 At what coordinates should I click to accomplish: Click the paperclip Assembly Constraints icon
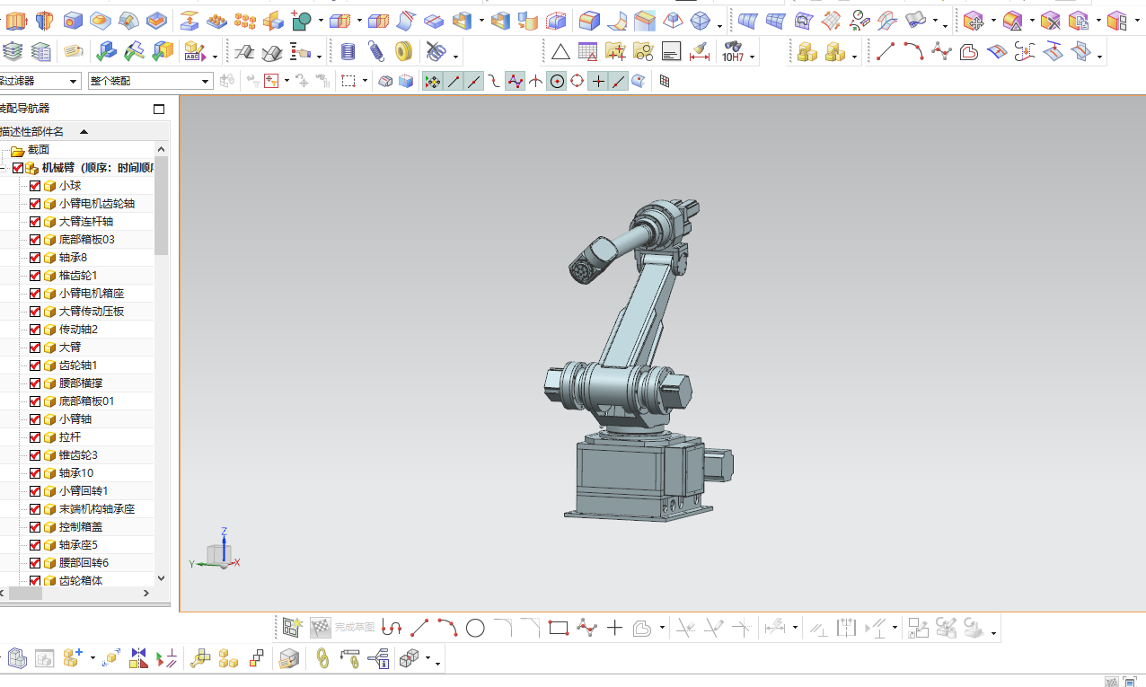322,659
